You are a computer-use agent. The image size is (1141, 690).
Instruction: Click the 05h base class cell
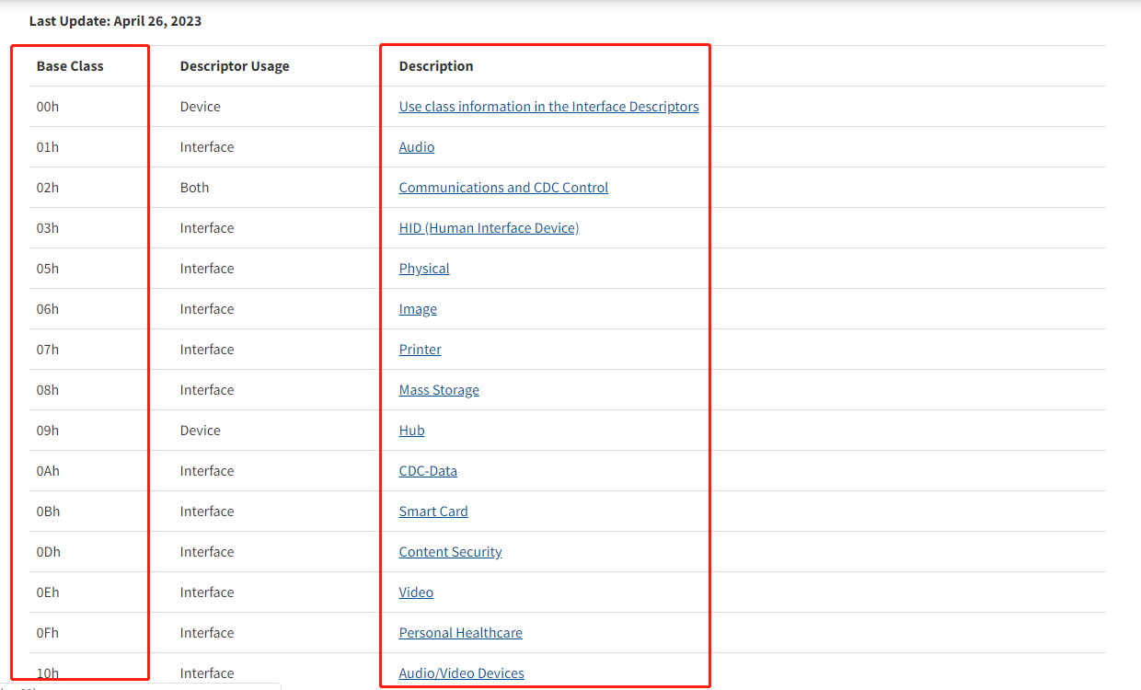(x=48, y=269)
